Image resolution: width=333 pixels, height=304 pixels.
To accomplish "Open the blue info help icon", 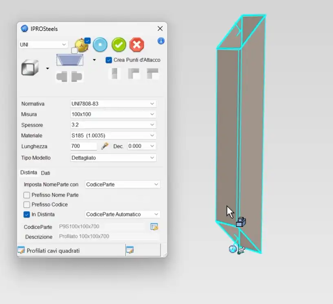I will (161, 41).
